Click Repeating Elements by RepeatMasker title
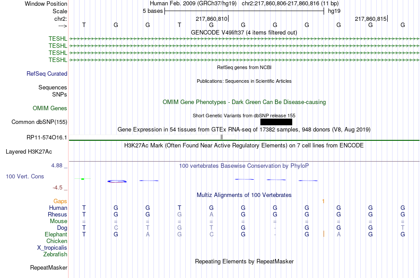This screenshot has width=420, height=278. point(244,261)
